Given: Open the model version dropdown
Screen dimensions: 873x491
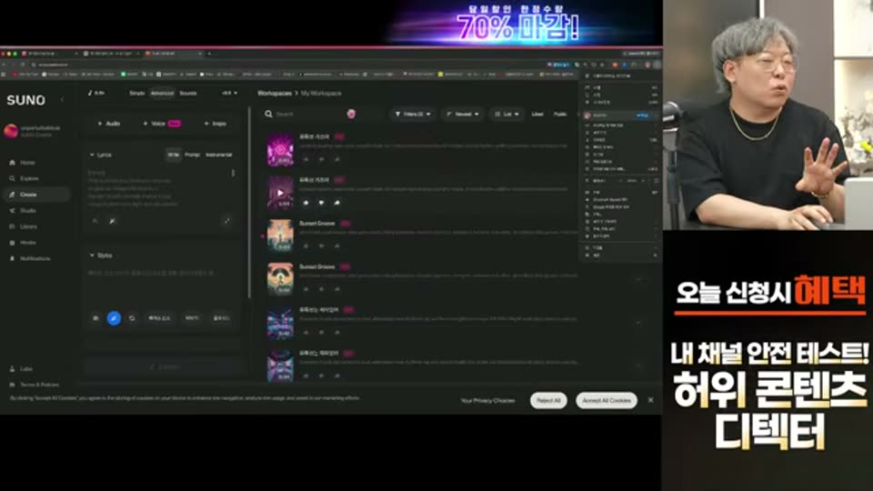Looking at the screenshot, I should 229,93.
